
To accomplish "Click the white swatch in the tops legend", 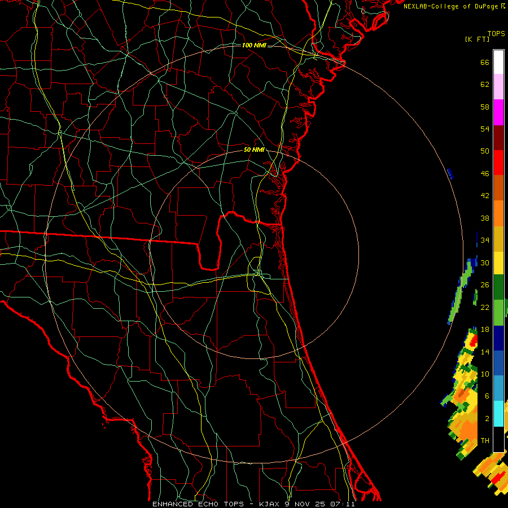I will [498, 62].
